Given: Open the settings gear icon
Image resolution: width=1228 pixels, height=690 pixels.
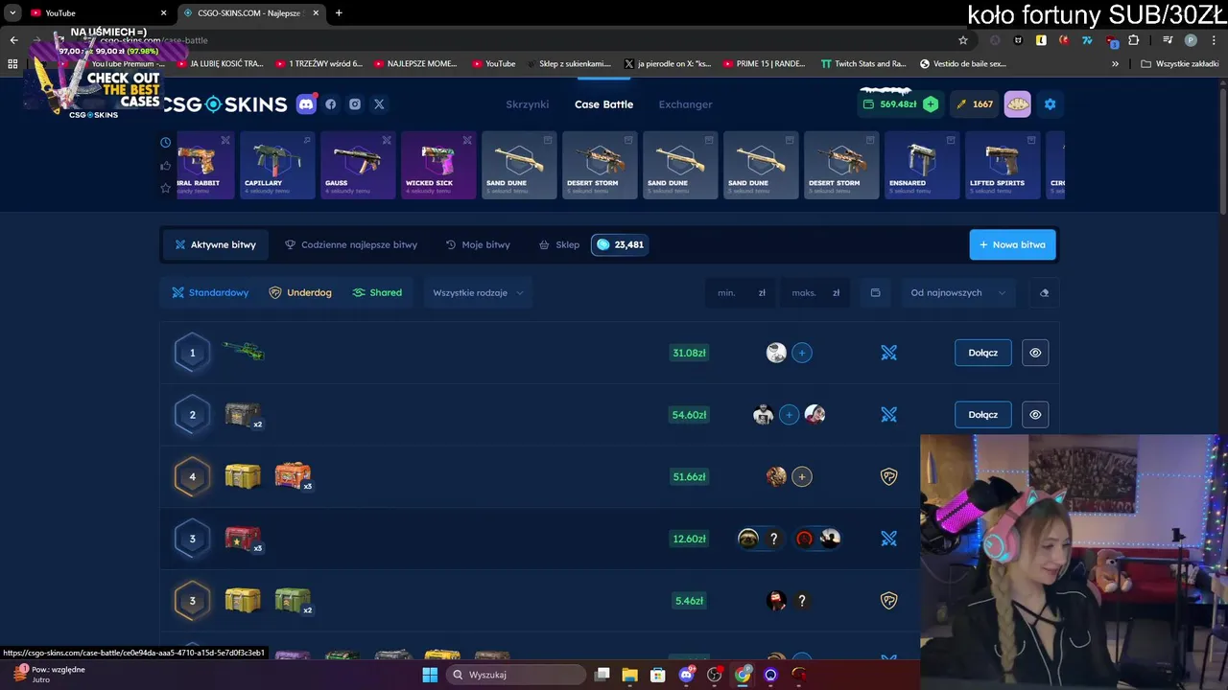Looking at the screenshot, I should (x=1050, y=104).
